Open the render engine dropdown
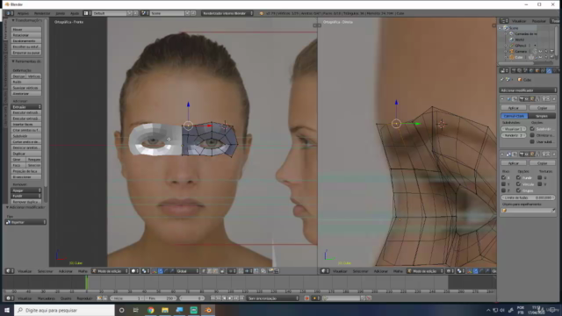 coord(227,13)
